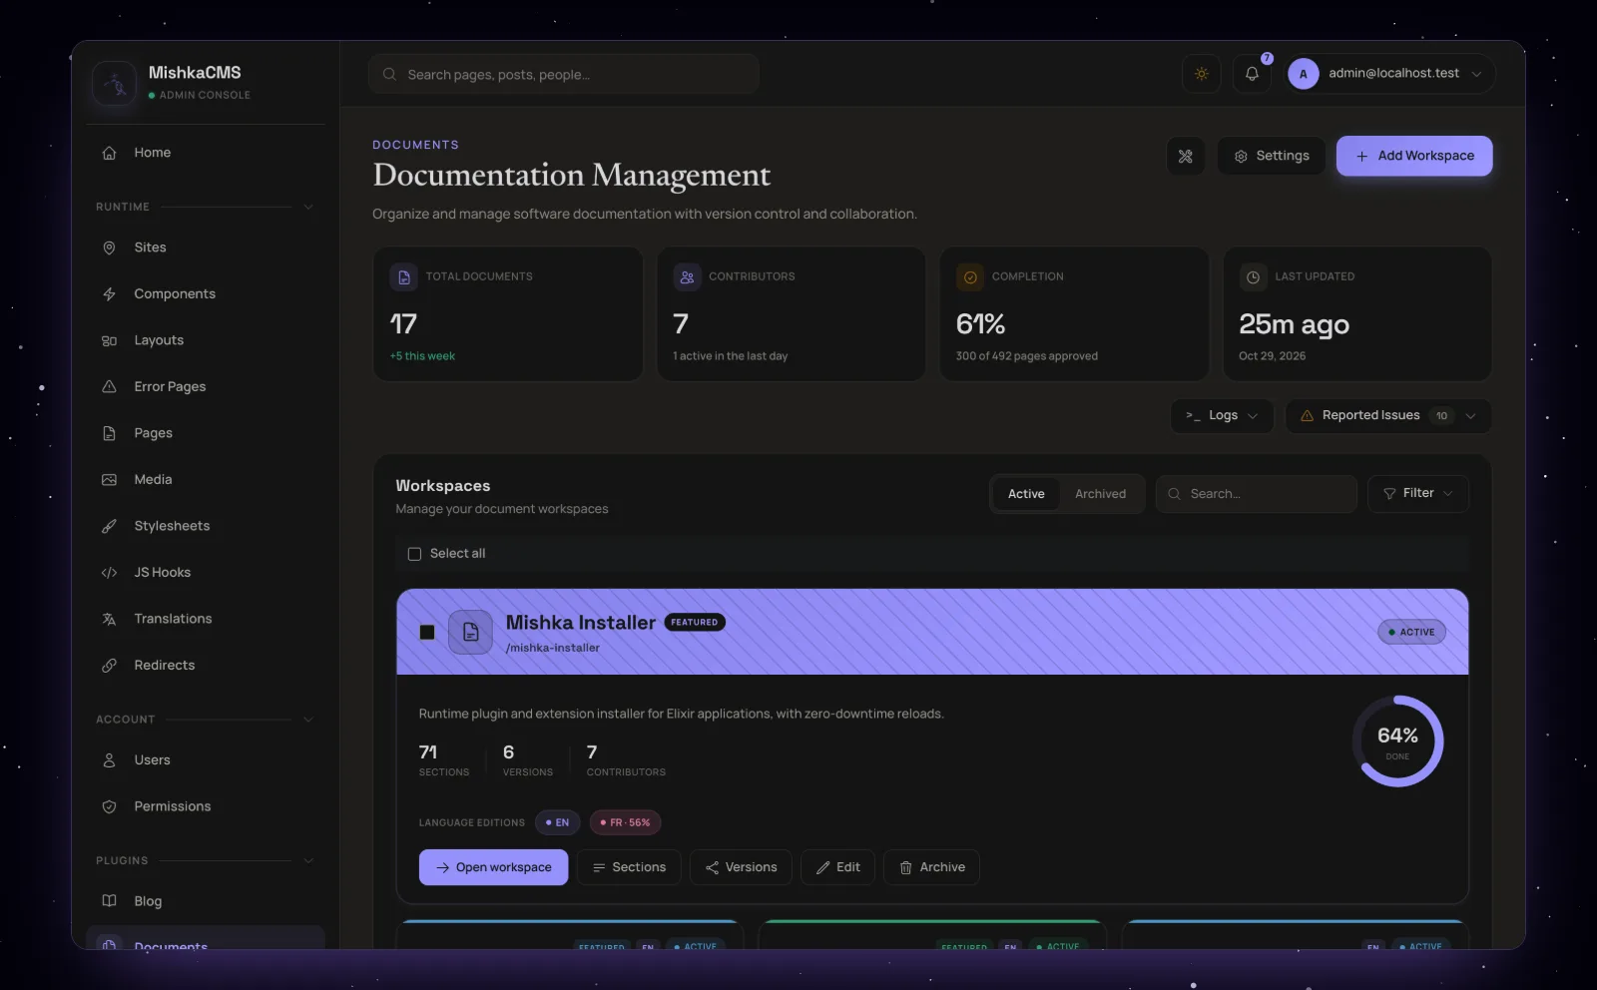This screenshot has height=990, width=1597.
Task: Click the 64% done progress ring
Action: click(1397, 742)
